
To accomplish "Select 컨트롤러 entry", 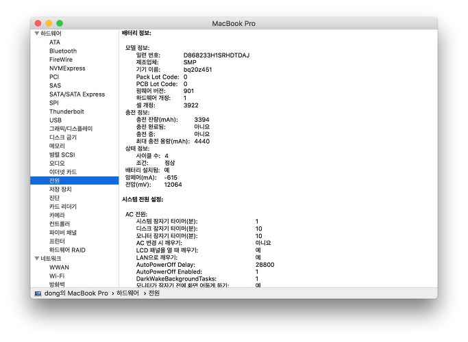I will pos(60,224).
